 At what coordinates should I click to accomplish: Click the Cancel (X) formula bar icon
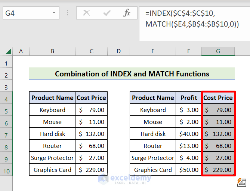coord(87,13)
